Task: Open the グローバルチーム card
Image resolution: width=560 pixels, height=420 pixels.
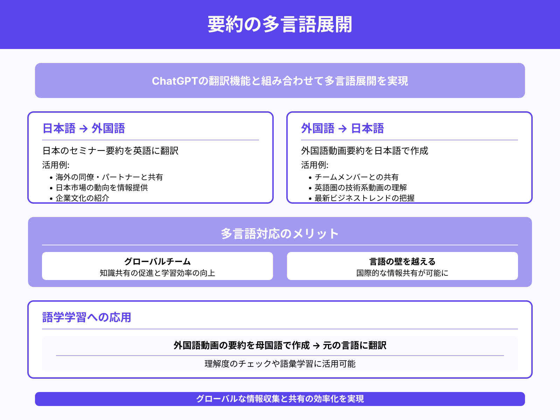Action: point(157,266)
